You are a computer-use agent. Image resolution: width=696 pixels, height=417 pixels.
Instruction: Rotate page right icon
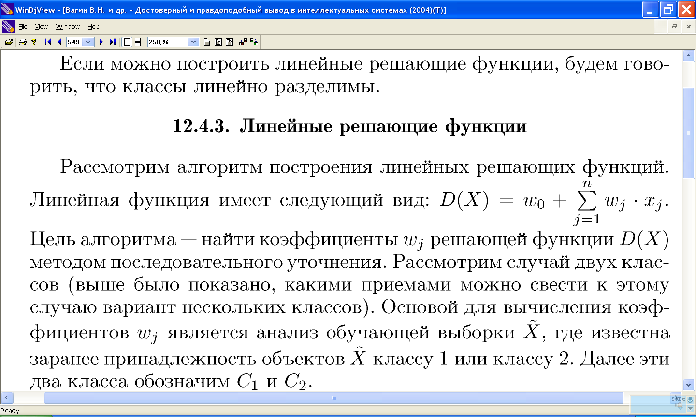[254, 42]
